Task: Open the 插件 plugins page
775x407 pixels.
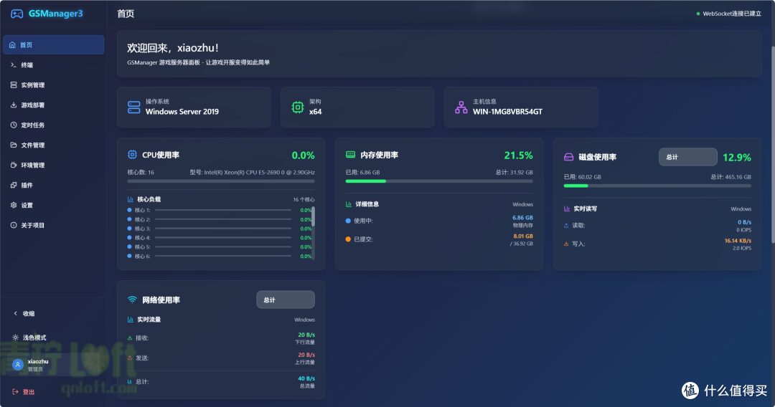Action: pyautogui.click(x=53, y=186)
